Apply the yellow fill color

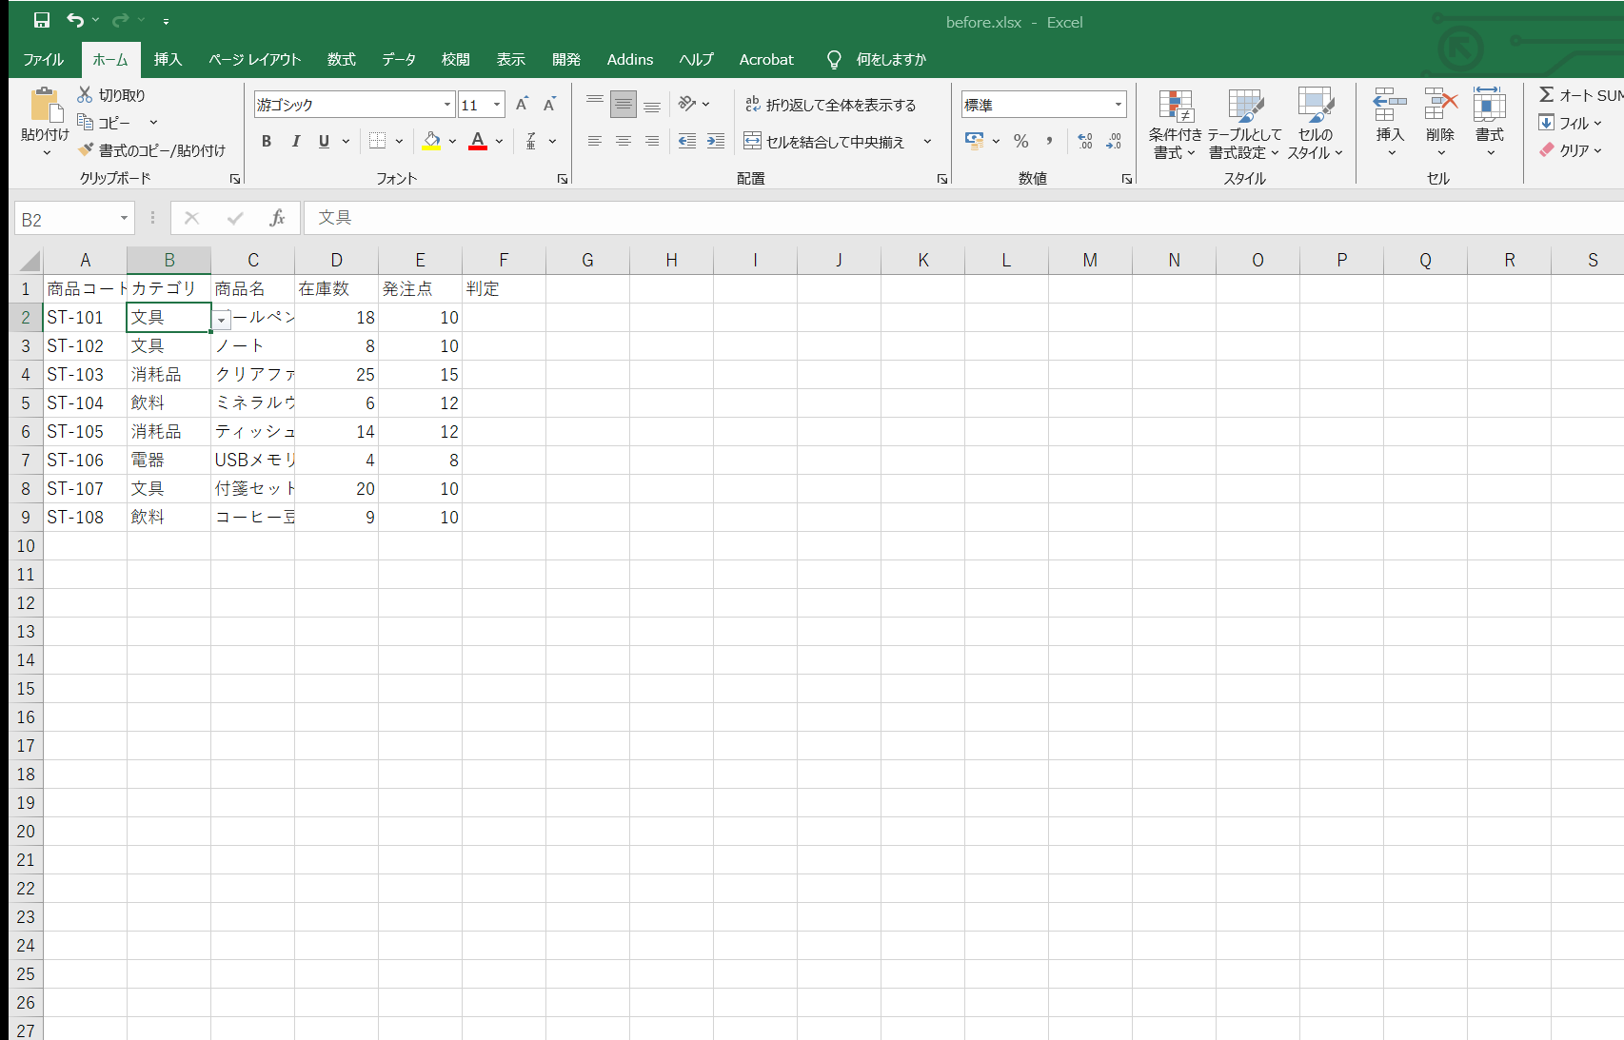[432, 141]
